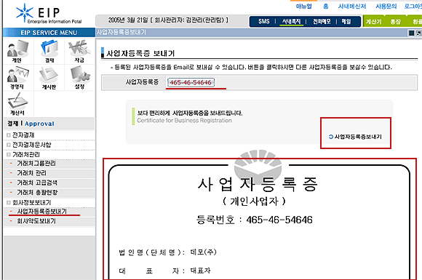This screenshot has height=280, width=422.
Task: Select the 사내쪽지 menu item
Action: point(292,21)
